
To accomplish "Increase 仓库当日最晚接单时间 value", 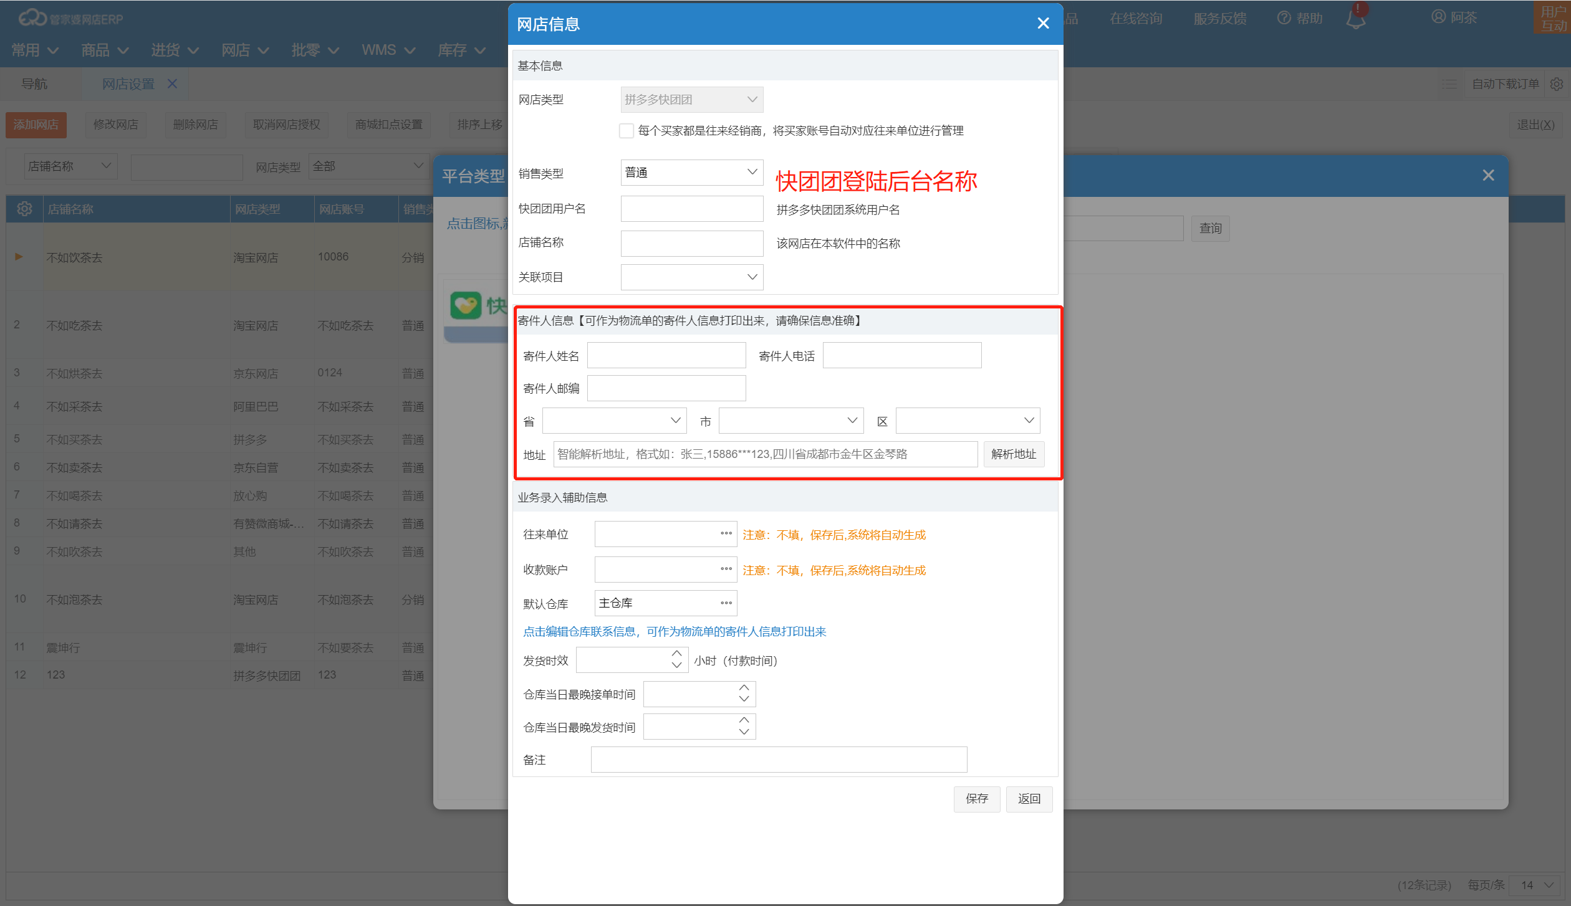I will click(x=744, y=688).
